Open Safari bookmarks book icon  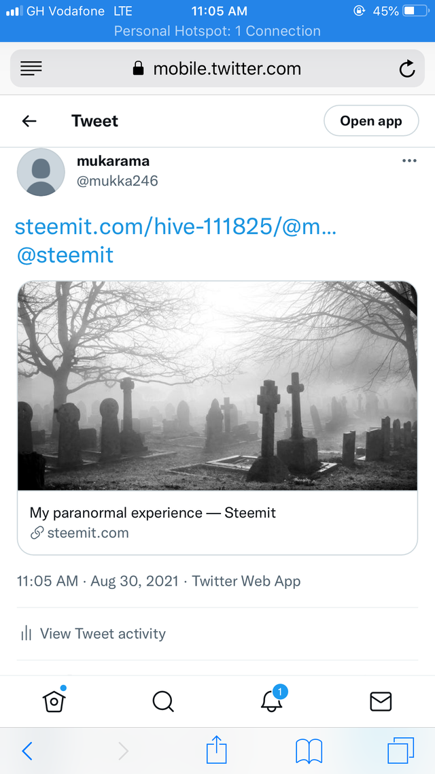click(309, 751)
